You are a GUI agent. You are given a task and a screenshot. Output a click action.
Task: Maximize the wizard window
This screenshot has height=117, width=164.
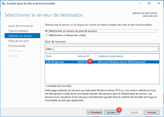click(149, 4)
